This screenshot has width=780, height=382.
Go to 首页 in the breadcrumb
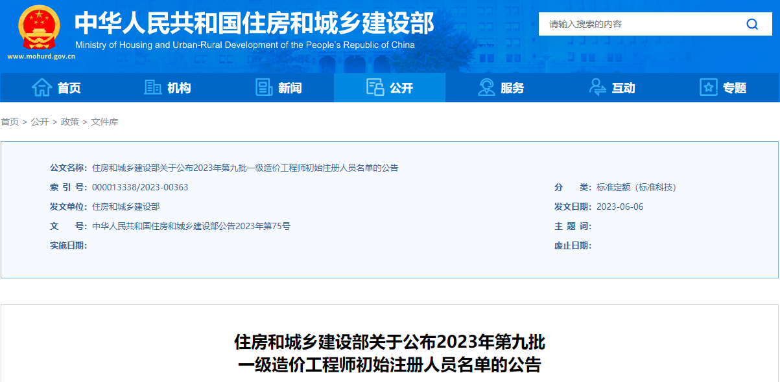(10, 122)
